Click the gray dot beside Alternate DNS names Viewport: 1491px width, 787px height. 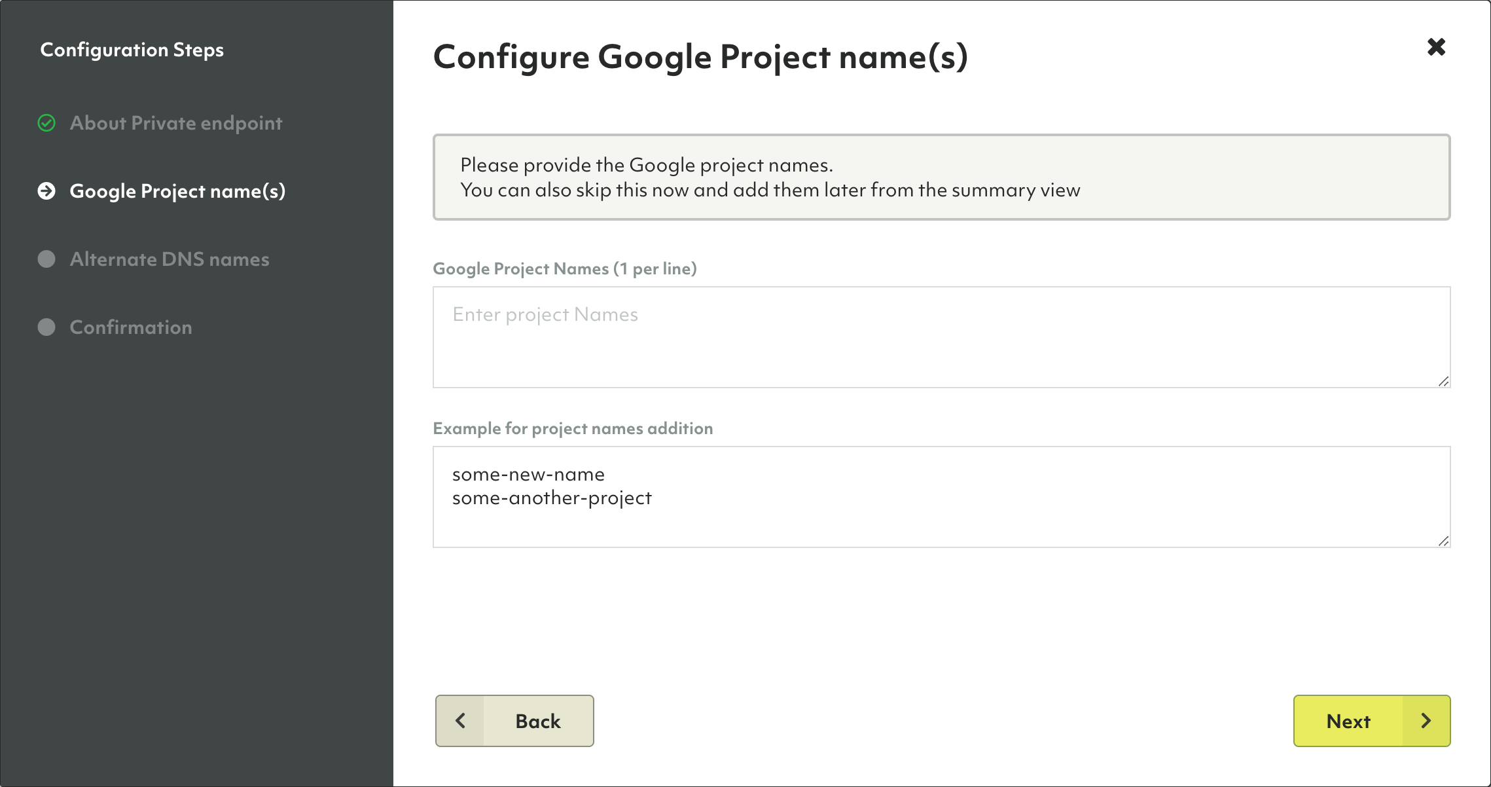46,259
